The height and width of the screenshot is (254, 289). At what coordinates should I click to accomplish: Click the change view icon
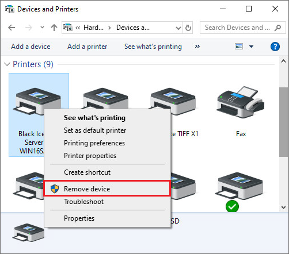point(239,47)
